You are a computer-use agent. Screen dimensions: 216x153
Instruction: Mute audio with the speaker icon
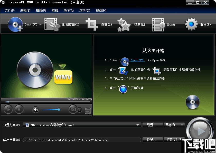pos(35,110)
